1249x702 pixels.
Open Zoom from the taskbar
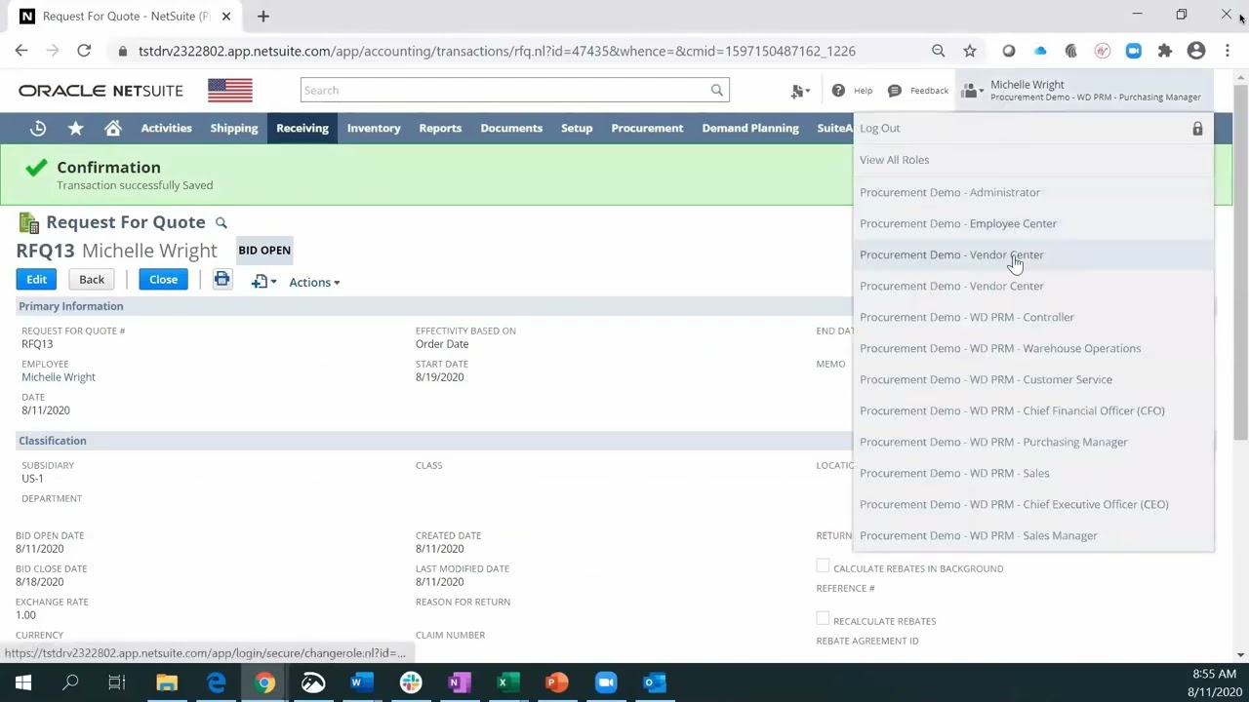(x=605, y=682)
